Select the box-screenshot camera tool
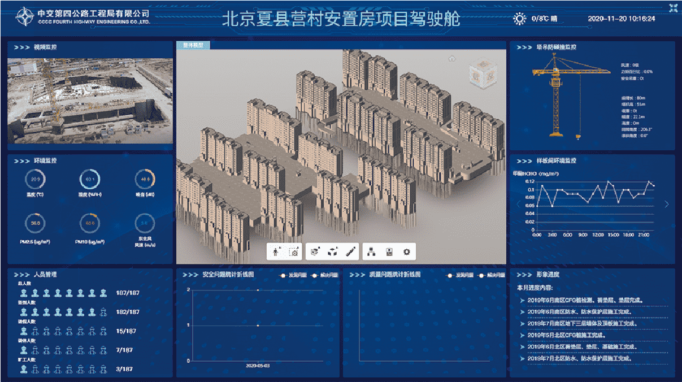 [293, 252]
